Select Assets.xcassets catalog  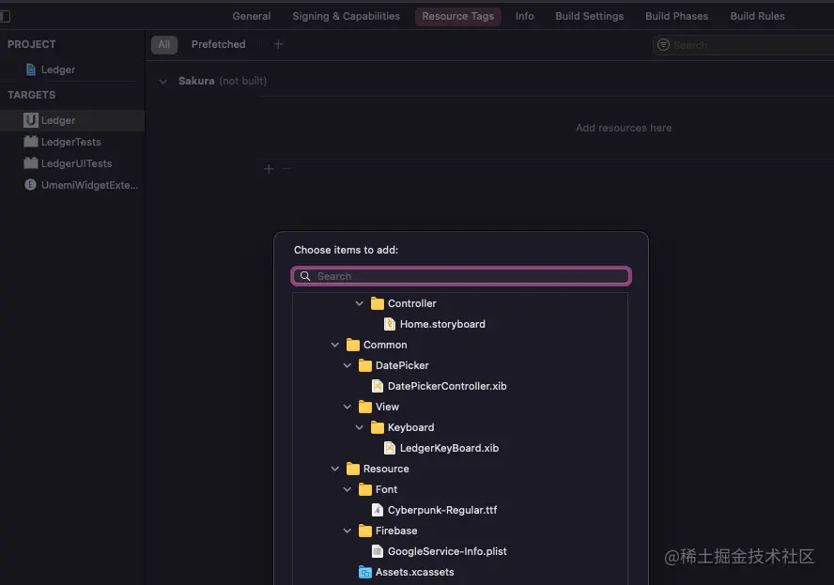414,572
